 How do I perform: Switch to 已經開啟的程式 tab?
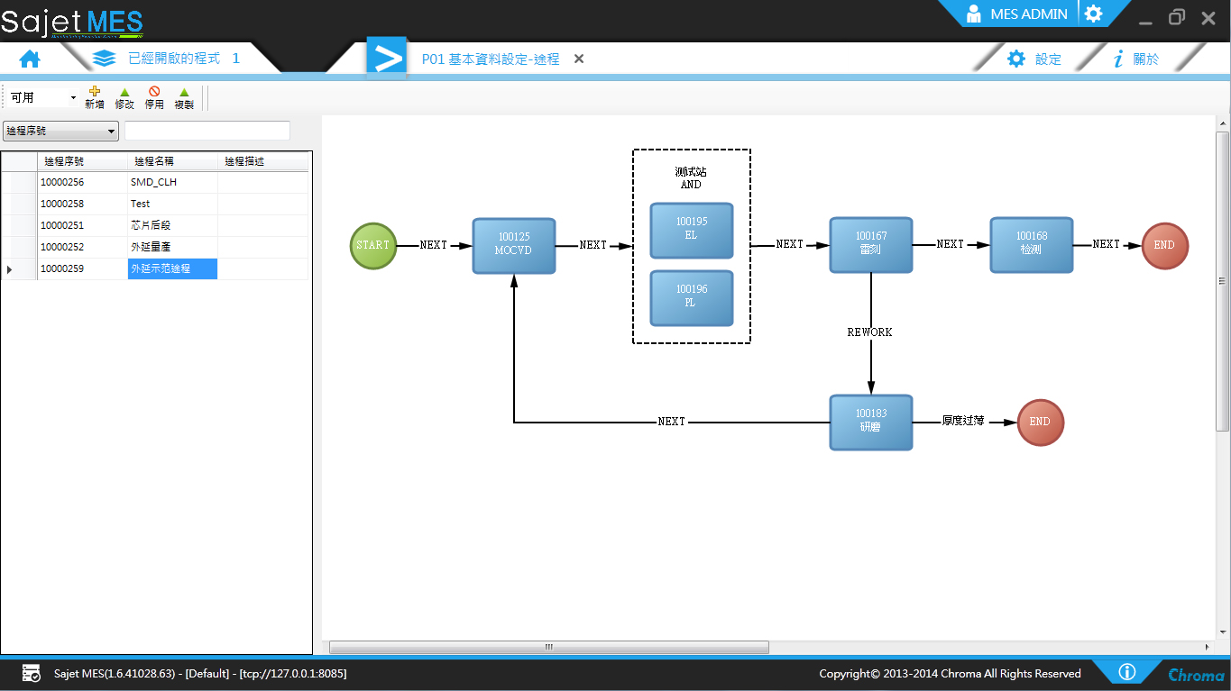173,59
